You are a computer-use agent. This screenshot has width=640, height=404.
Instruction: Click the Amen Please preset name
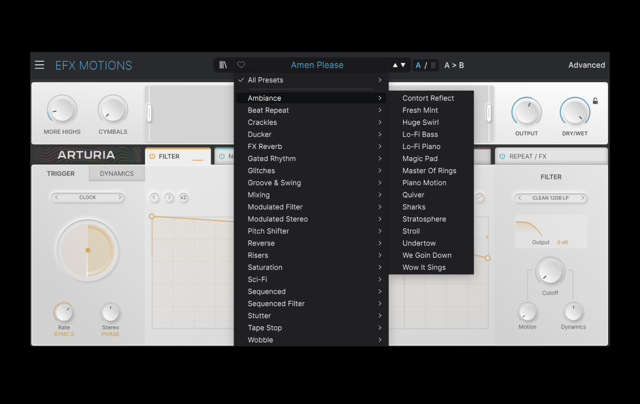pos(317,65)
